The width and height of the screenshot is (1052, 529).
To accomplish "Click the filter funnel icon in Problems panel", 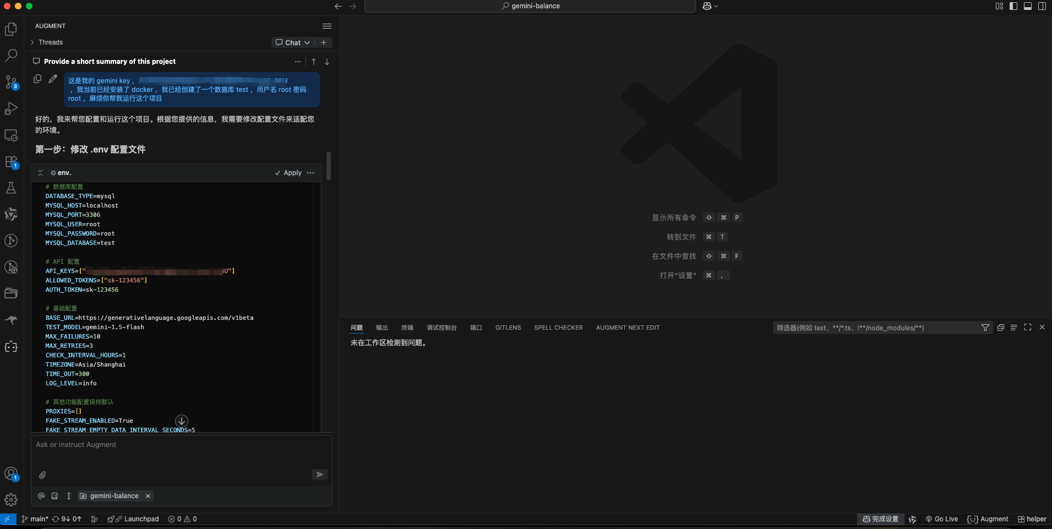I will [x=985, y=328].
